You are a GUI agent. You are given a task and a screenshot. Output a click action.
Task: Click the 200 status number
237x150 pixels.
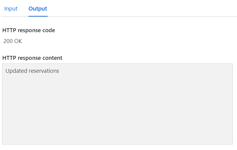8,41
